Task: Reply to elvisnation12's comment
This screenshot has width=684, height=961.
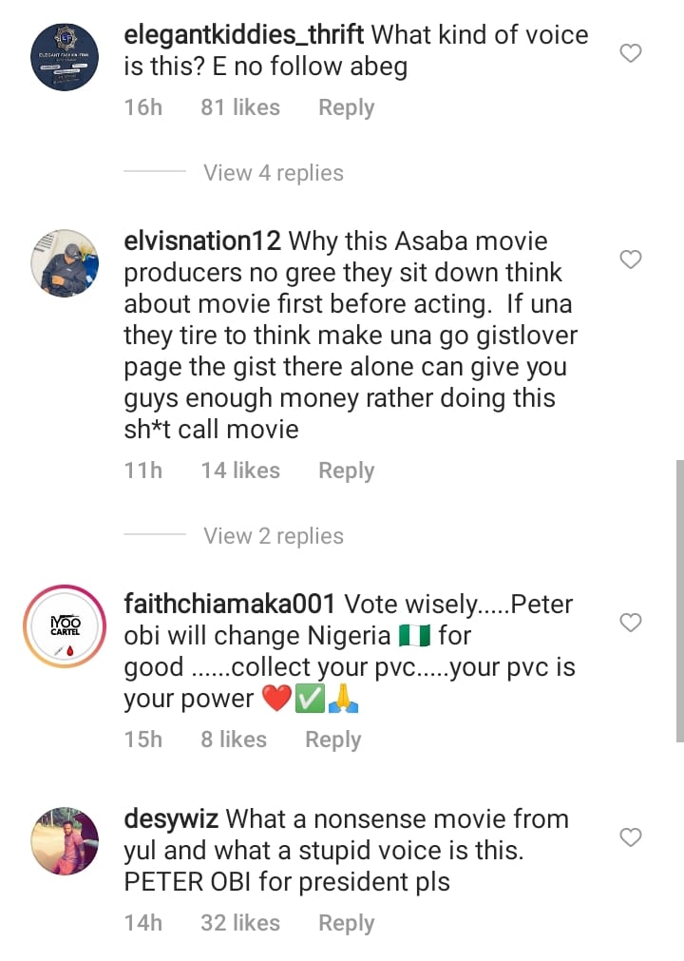Action: [x=346, y=471]
